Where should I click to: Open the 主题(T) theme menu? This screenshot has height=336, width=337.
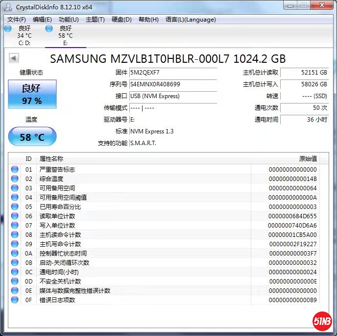click(95, 20)
